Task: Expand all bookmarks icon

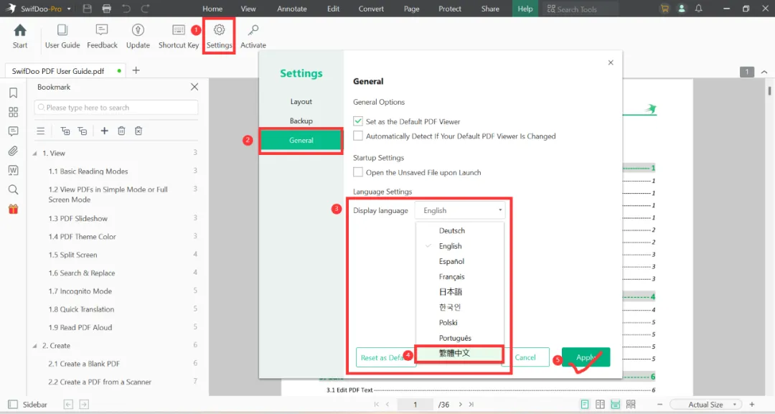Action: click(65, 131)
